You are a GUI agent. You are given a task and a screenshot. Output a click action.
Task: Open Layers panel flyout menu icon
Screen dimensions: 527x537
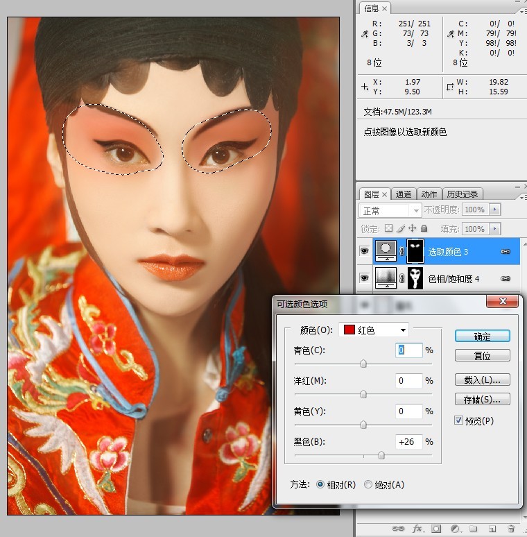[522, 197]
